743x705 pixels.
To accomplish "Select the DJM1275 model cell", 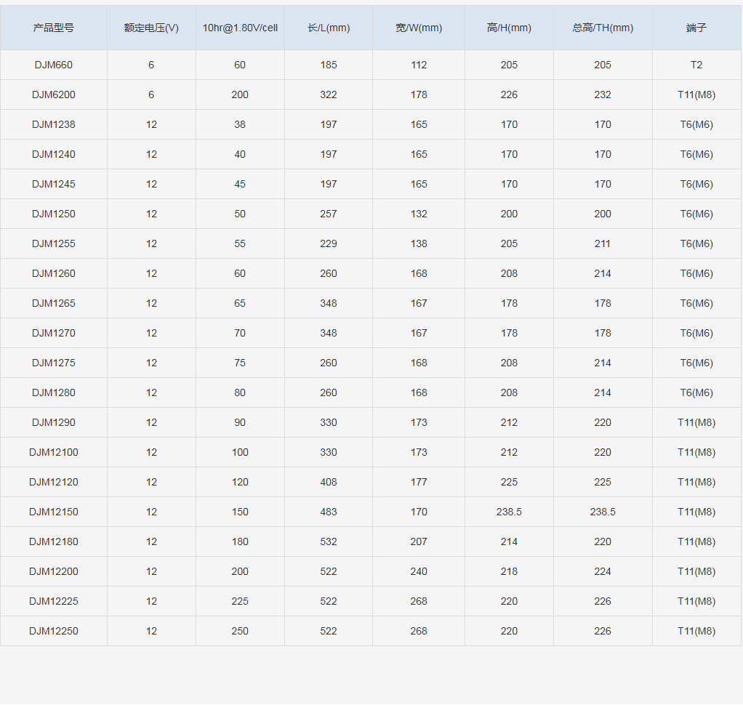I will (x=54, y=363).
